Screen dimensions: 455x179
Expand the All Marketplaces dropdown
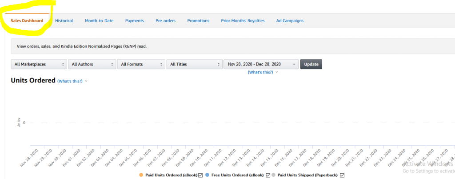39,64
